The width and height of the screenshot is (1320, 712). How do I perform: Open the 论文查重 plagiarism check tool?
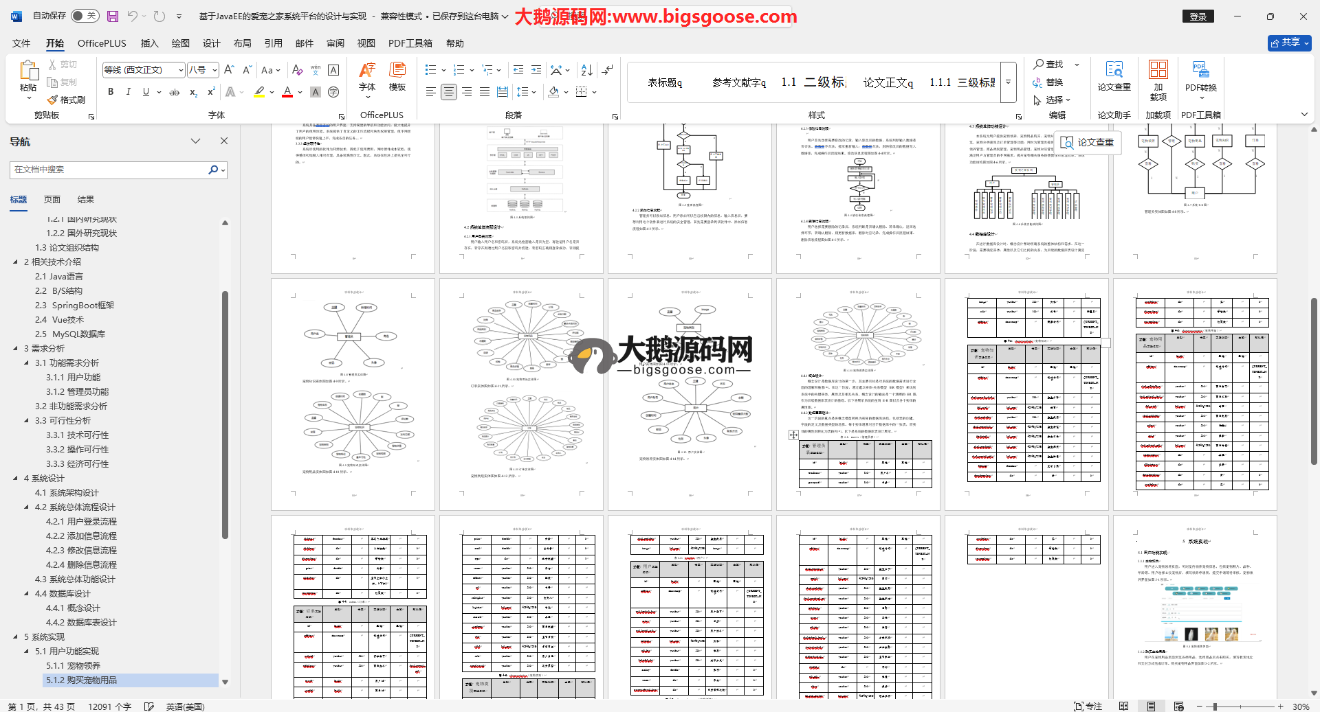[1114, 76]
